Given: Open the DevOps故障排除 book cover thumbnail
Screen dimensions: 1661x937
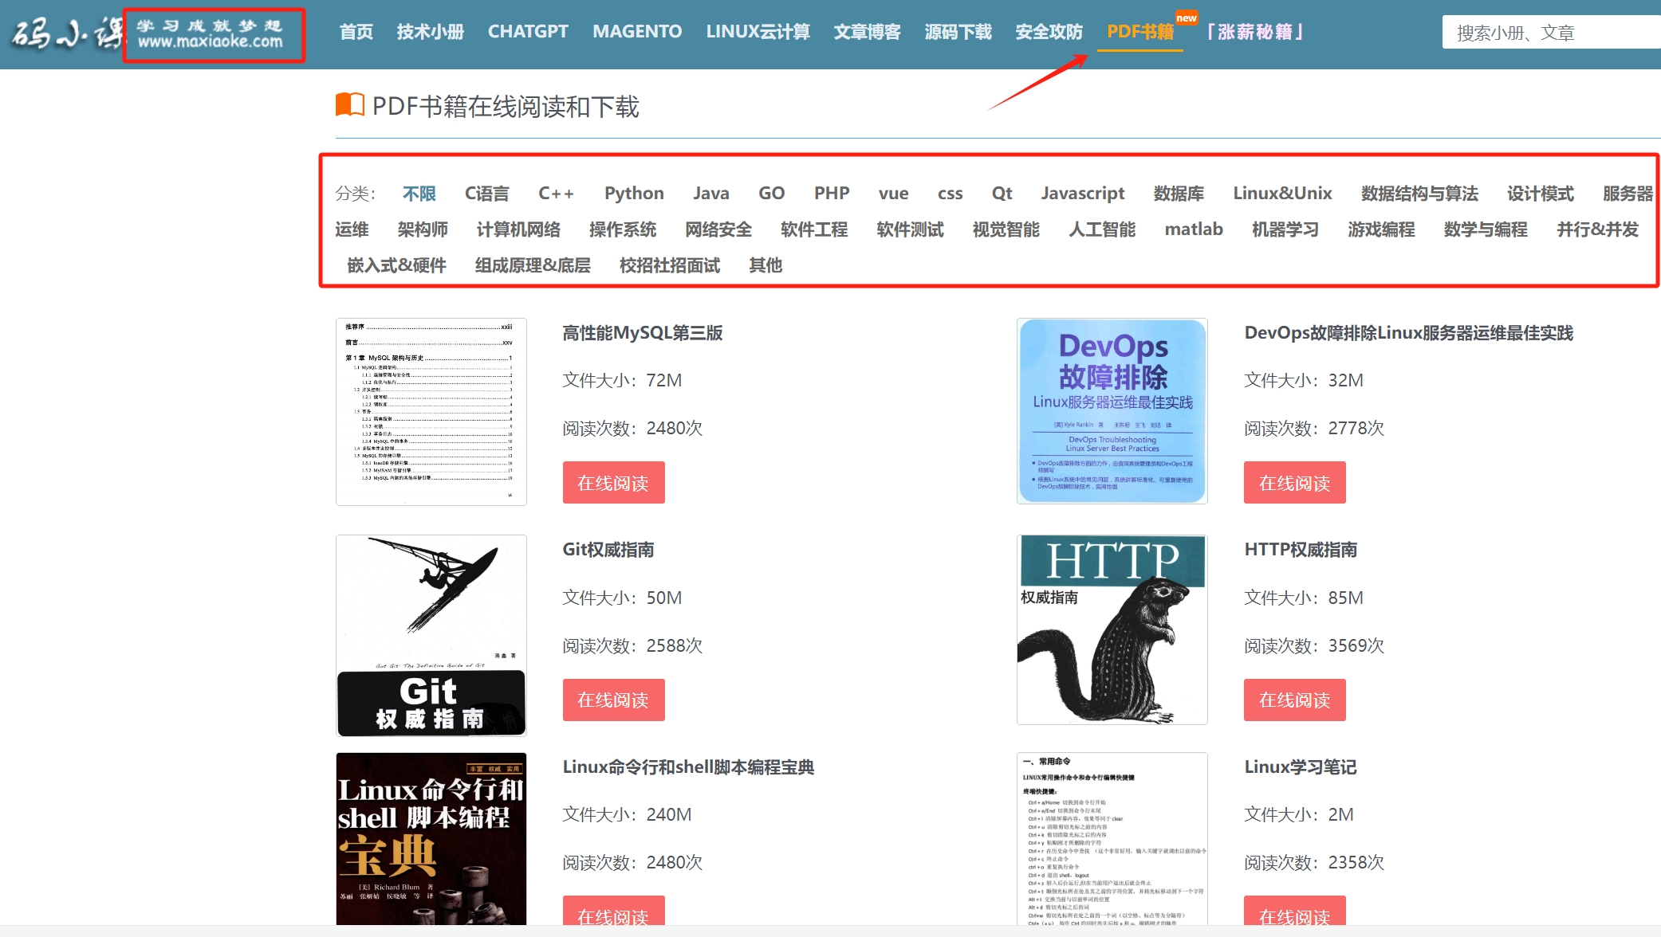Looking at the screenshot, I should (x=1112, y=411).
